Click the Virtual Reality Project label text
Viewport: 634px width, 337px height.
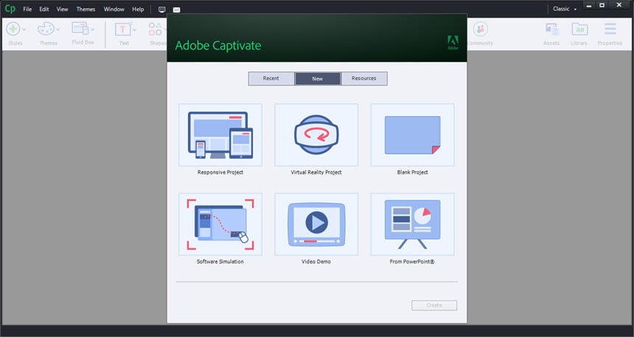pyautogui.click(x=316, y=172)
